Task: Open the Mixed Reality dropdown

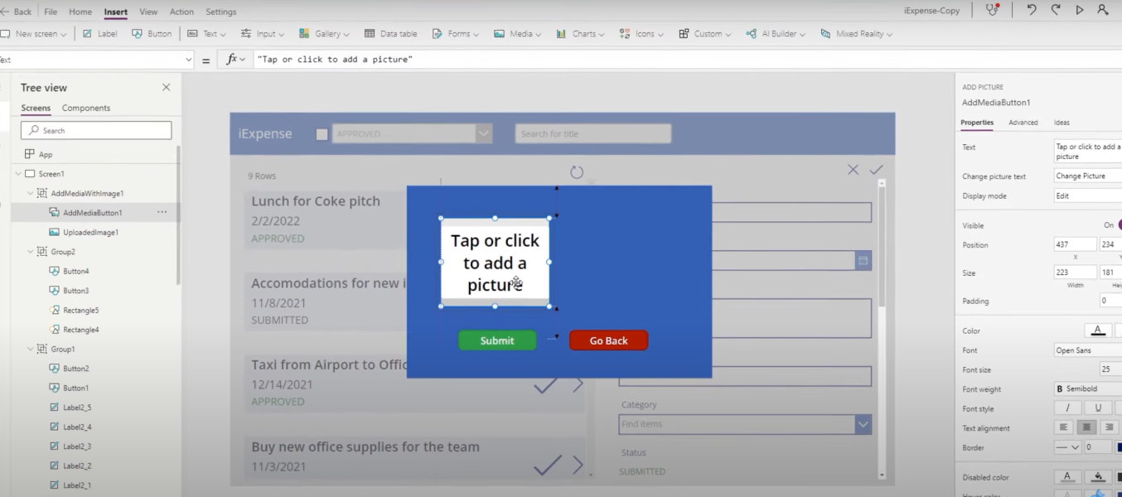Action: 856,34
